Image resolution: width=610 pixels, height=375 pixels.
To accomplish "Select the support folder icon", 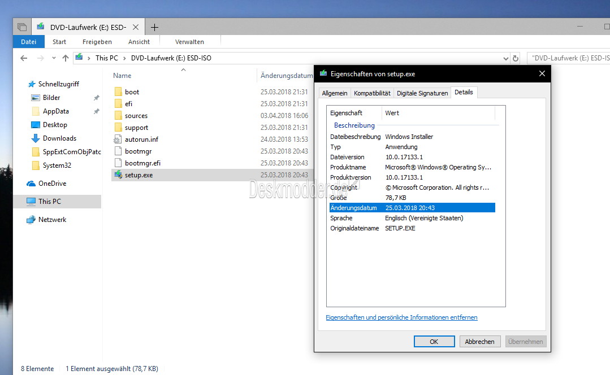I will (118, 128).
